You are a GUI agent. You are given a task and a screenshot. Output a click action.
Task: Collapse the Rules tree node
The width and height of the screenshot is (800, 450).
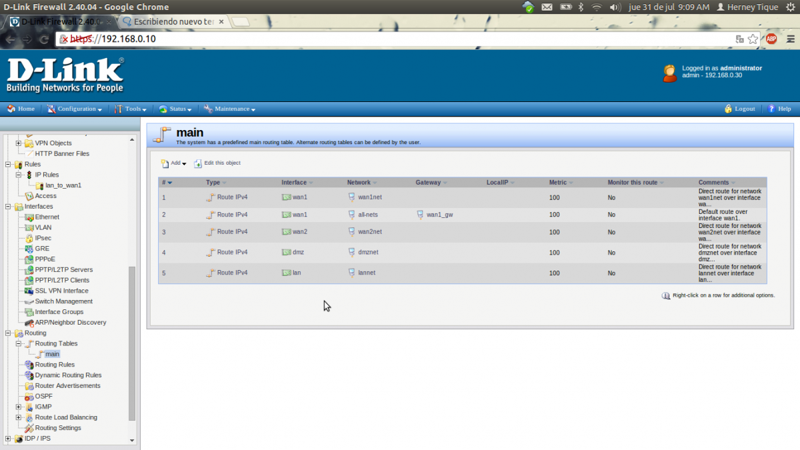pyautogui.click(x=8, y=165)
